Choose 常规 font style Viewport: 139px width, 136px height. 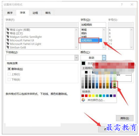click(84, 30)
